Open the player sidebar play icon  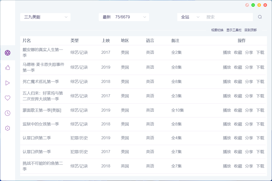(x=8, y=83)
